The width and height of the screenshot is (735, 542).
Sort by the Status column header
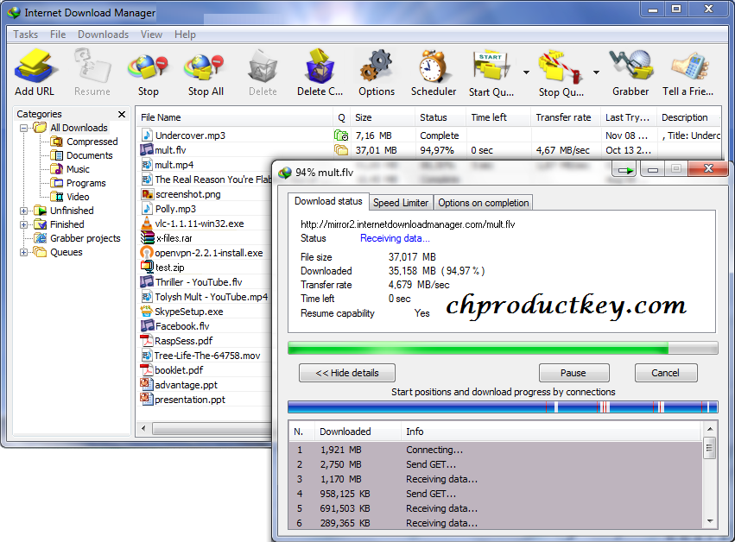point(440,117)
